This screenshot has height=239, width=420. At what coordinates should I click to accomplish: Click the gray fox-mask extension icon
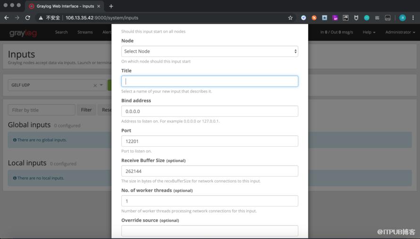tap(356, 18)
